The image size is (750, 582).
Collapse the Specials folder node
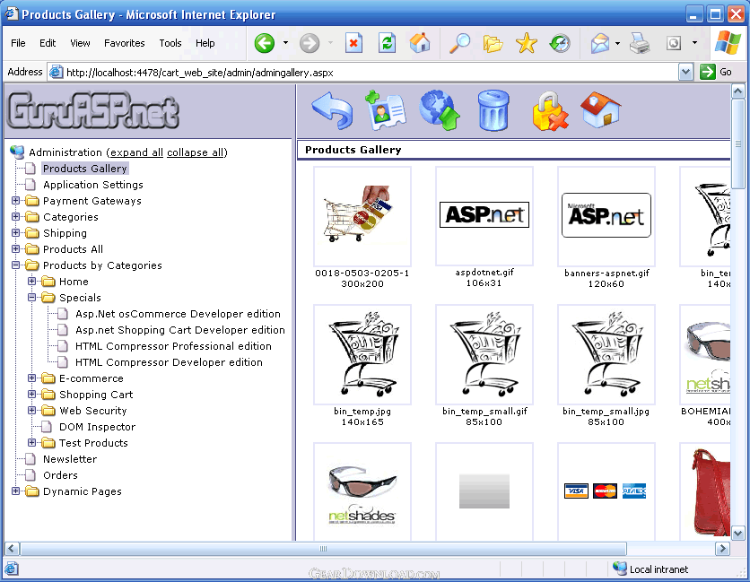[x=32, y=297]
